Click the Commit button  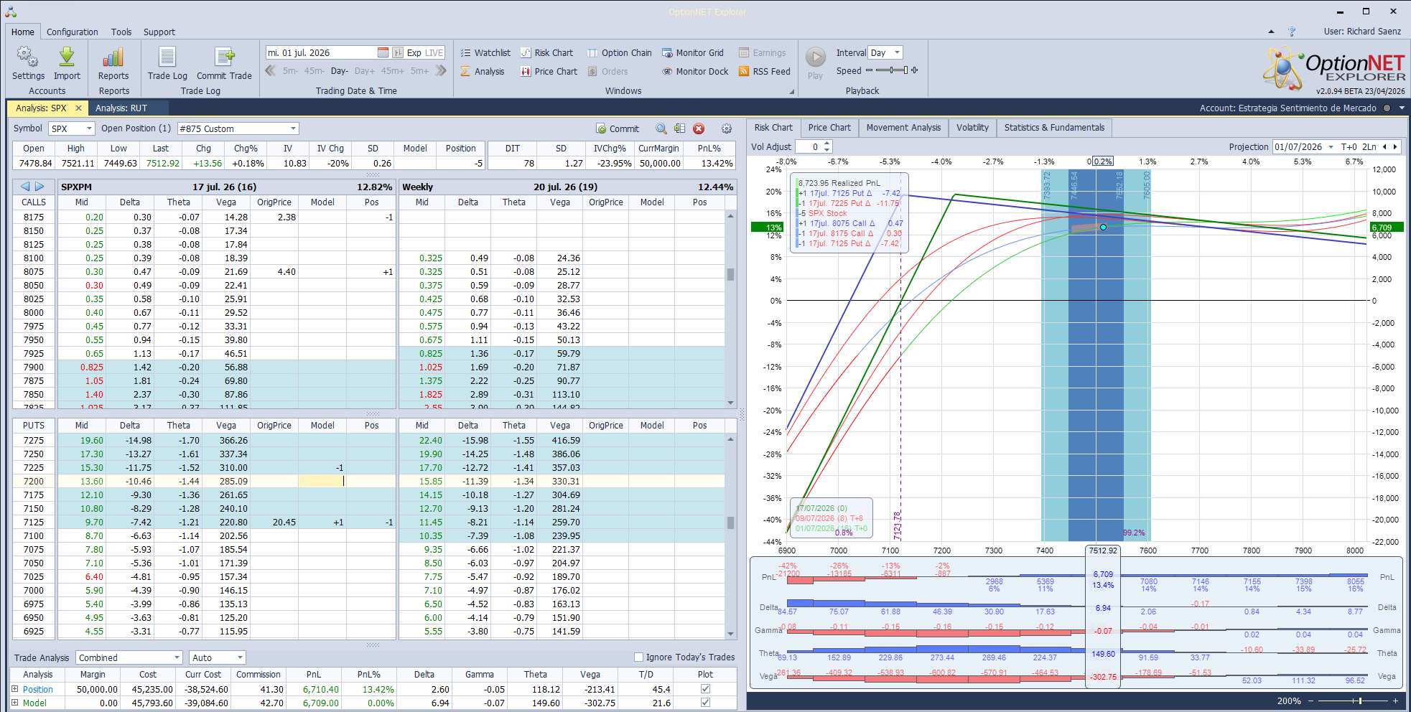(x=618, y=128)
